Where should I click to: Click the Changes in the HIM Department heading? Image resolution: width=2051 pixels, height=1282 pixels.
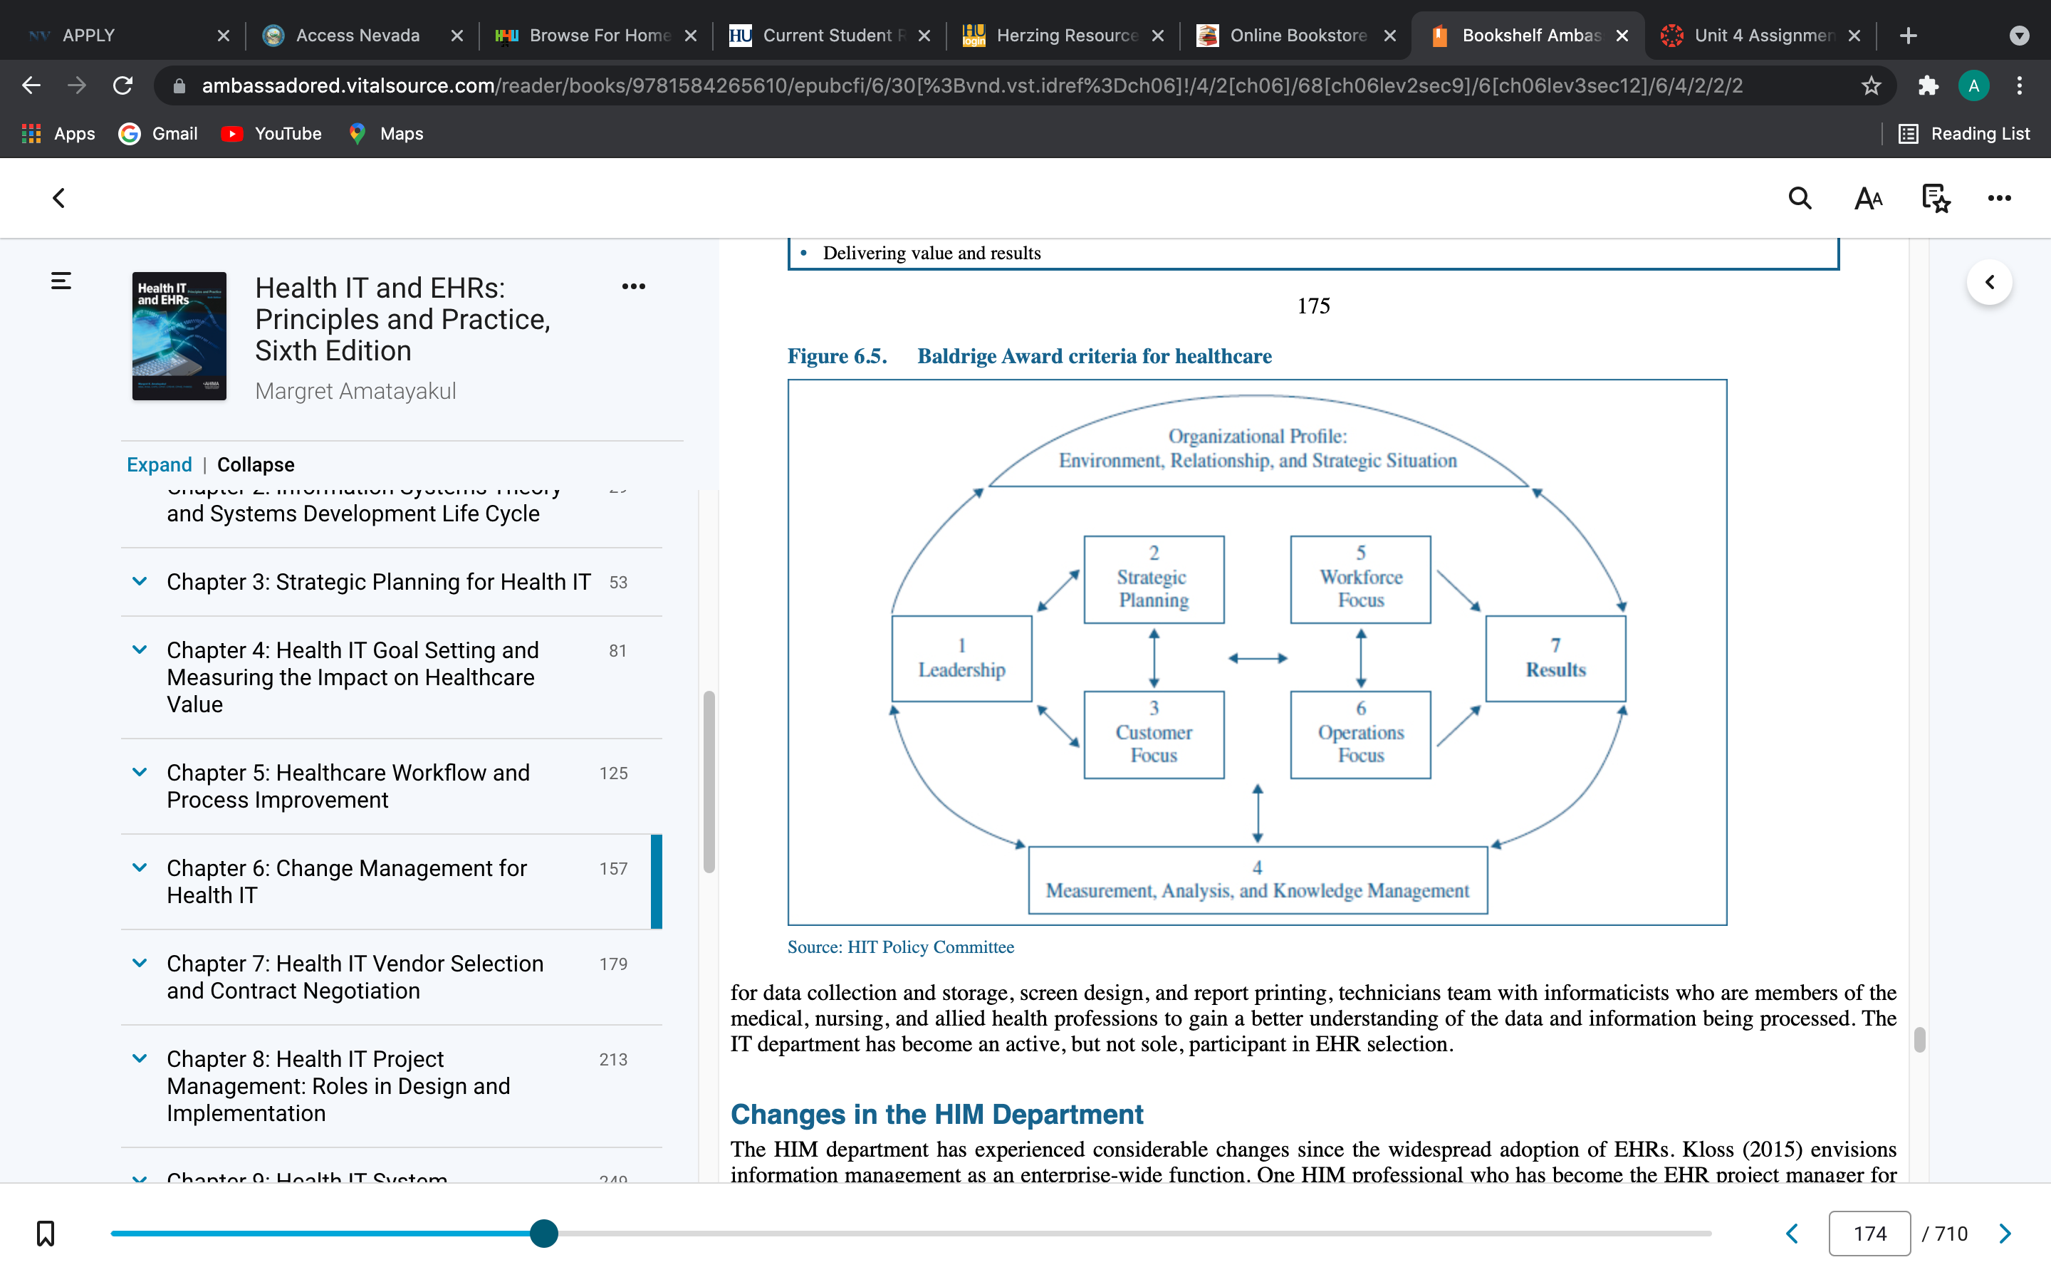coord(936,1113)
